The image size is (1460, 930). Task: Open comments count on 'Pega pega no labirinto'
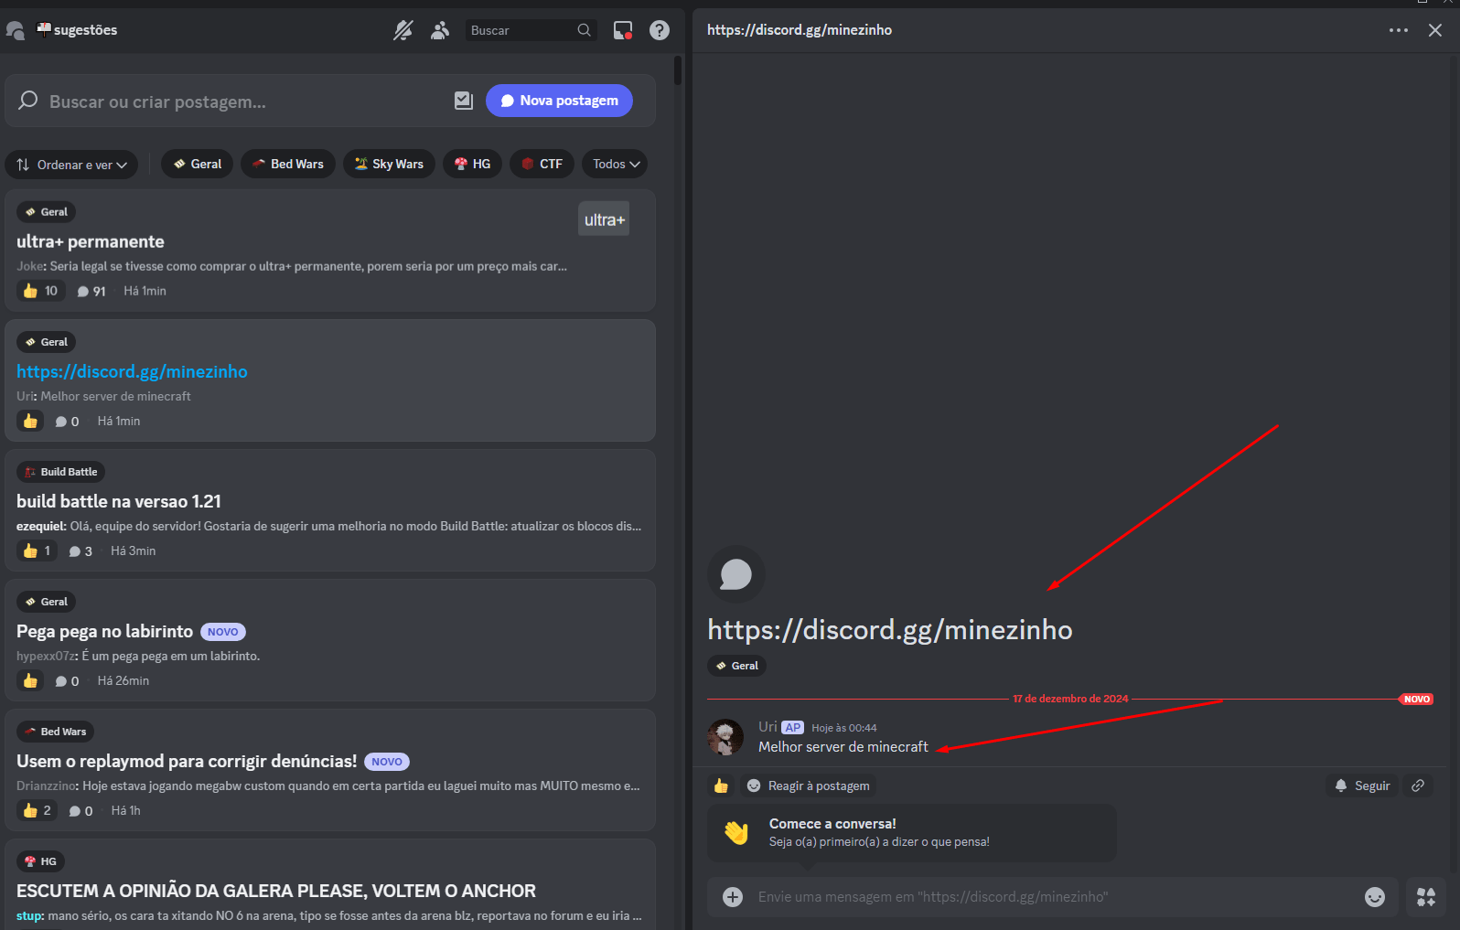click(67, 680)
